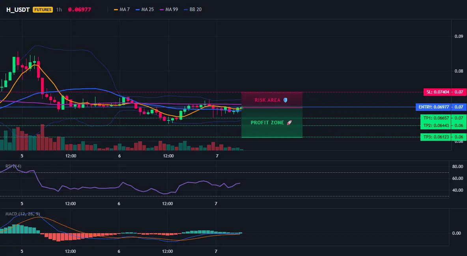Open the MACD (12, 26, 9) indicator title
This screenshot has width=467, height=256.
point(23,214)
